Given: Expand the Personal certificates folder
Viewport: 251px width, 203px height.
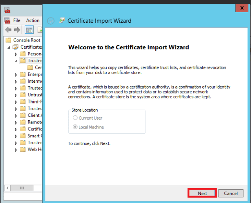Looking at the screenshot, I should tap(16, 54).
